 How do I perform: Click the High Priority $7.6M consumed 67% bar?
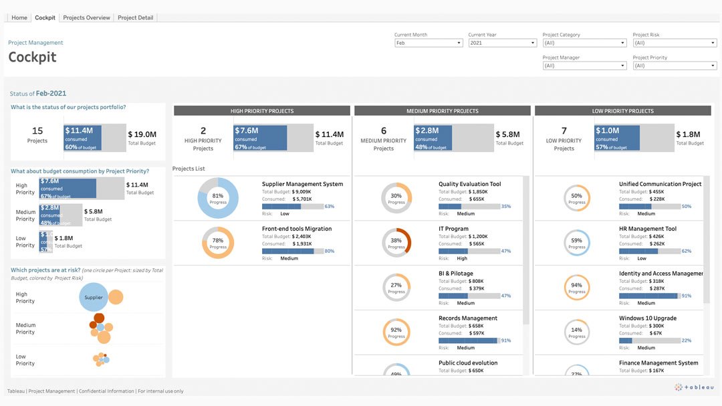260,138
